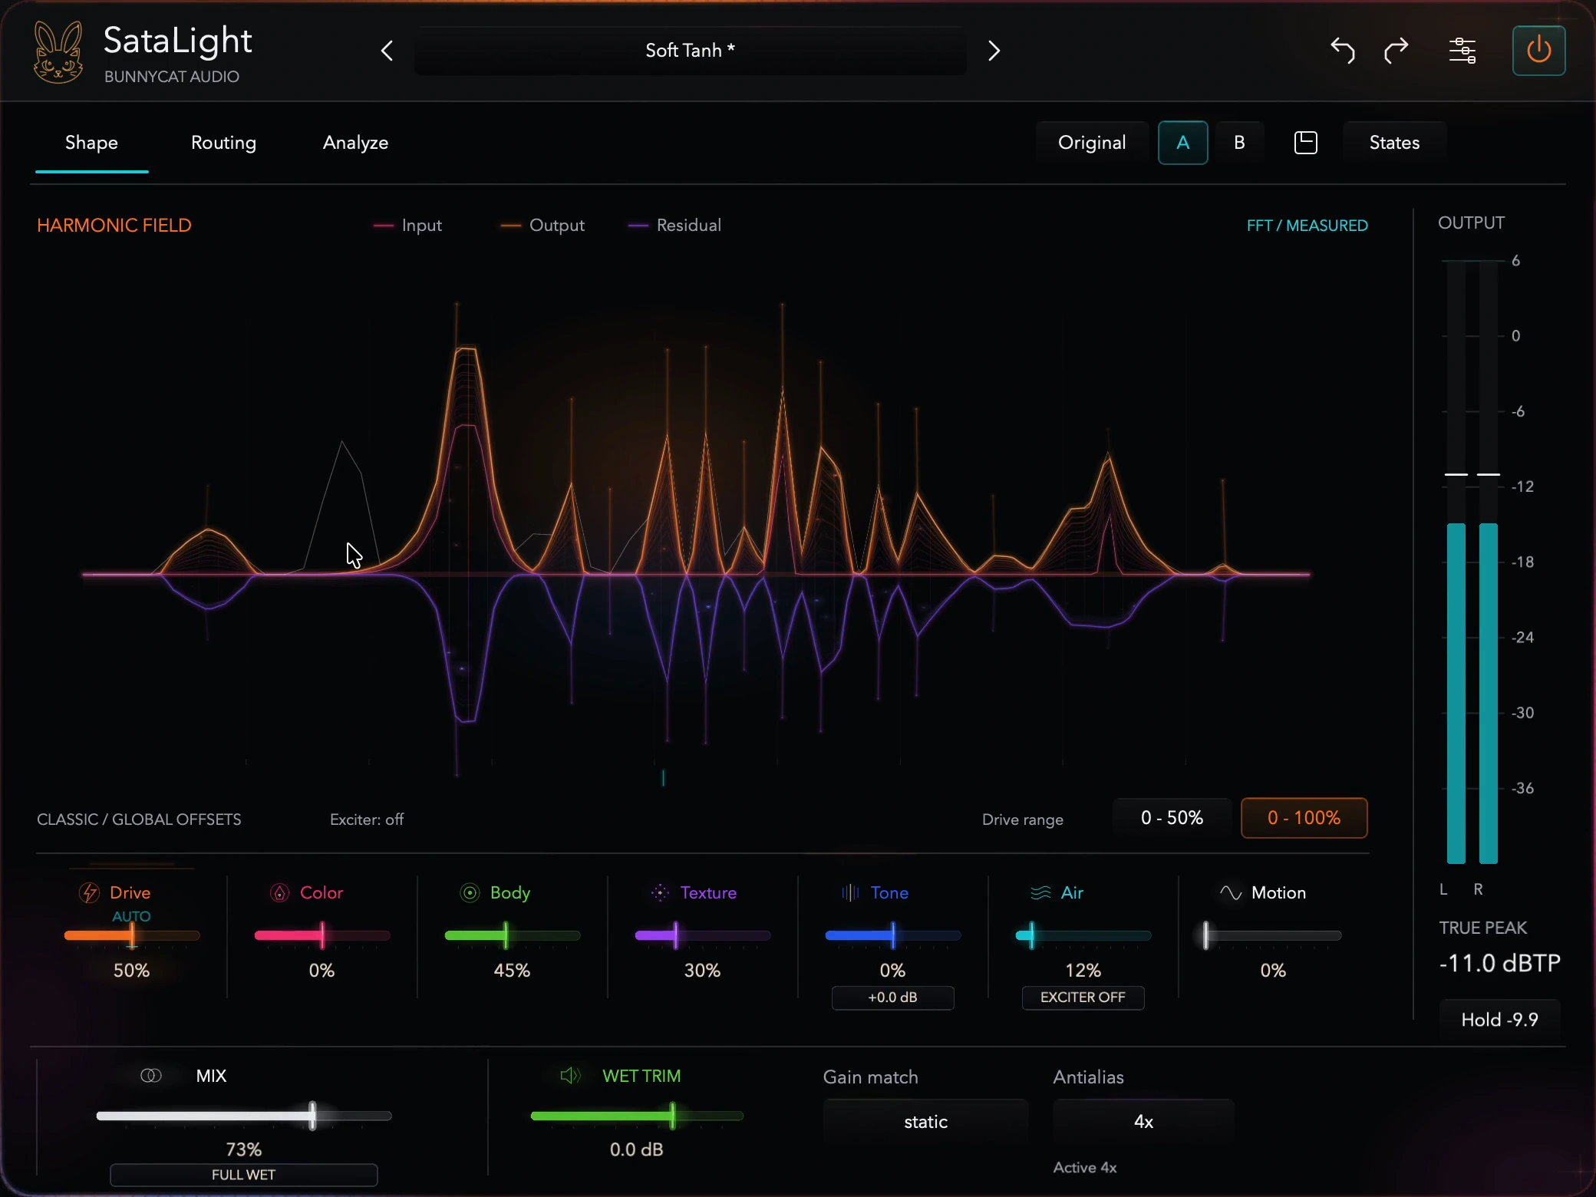Click the Air 12% value
The width and height of the screenshot is (1596, 1197).
pyautogui.click(x=1083, y=971)
